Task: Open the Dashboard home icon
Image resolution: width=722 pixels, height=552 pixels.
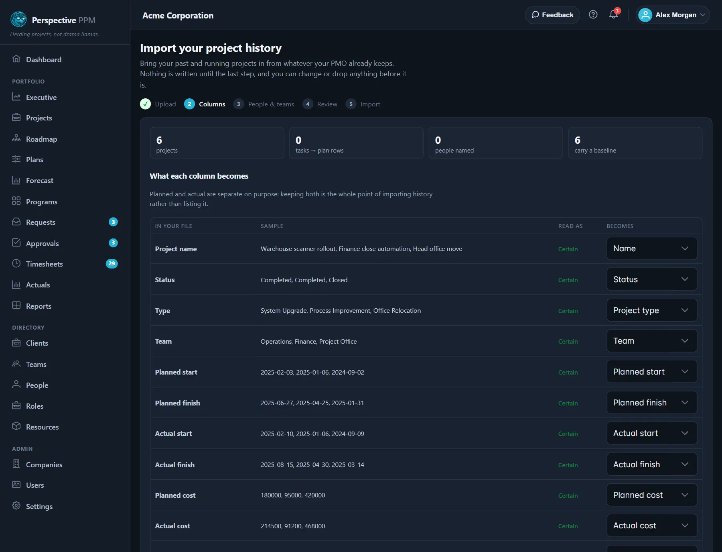Action: pos(16,59)
